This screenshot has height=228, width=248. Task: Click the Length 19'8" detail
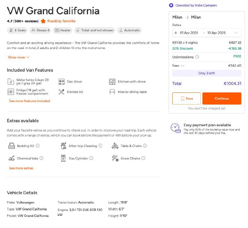(118, 202)
